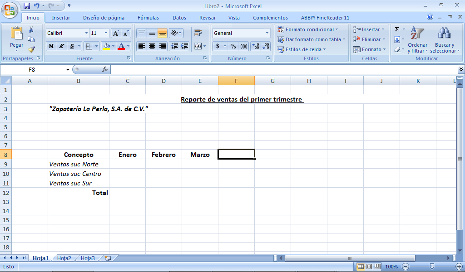The image size is (465, 272).
Task: Toggle italic formatting K button
Action: click(62, 46)
